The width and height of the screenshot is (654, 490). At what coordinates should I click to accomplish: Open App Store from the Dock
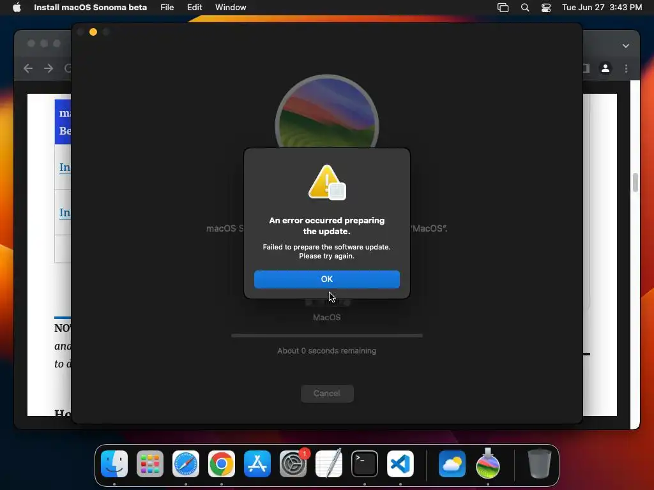point(257,464)
